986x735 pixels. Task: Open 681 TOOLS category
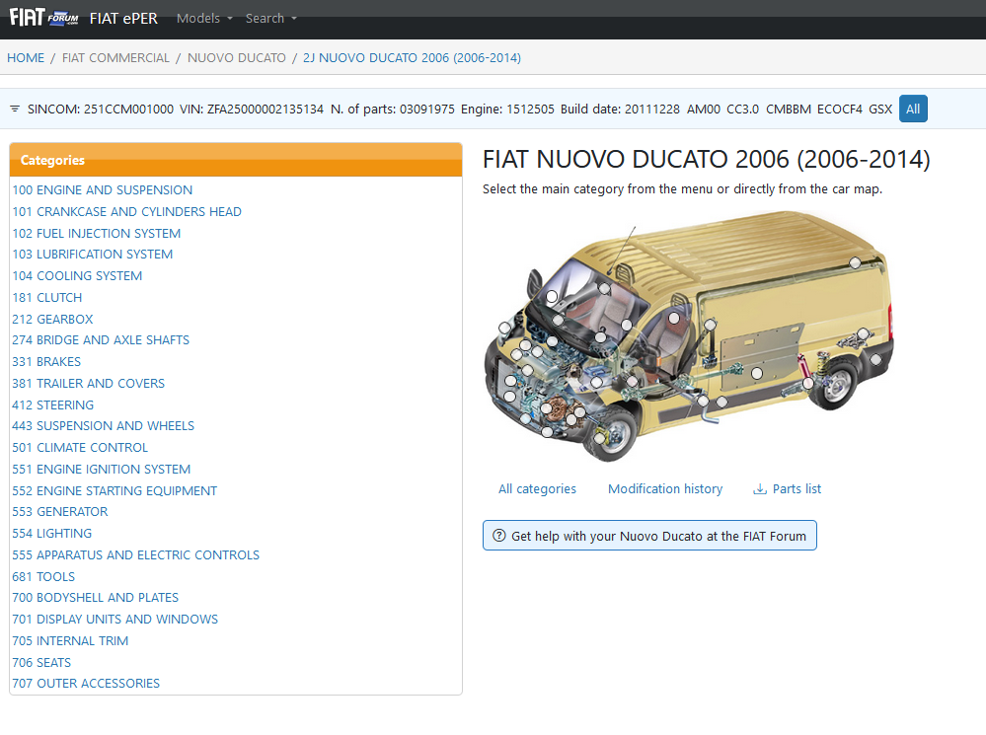(43, 577)
